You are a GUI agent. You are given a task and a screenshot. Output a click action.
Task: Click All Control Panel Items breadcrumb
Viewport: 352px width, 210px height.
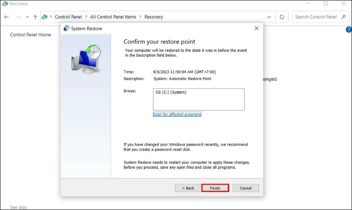point(113,17)
